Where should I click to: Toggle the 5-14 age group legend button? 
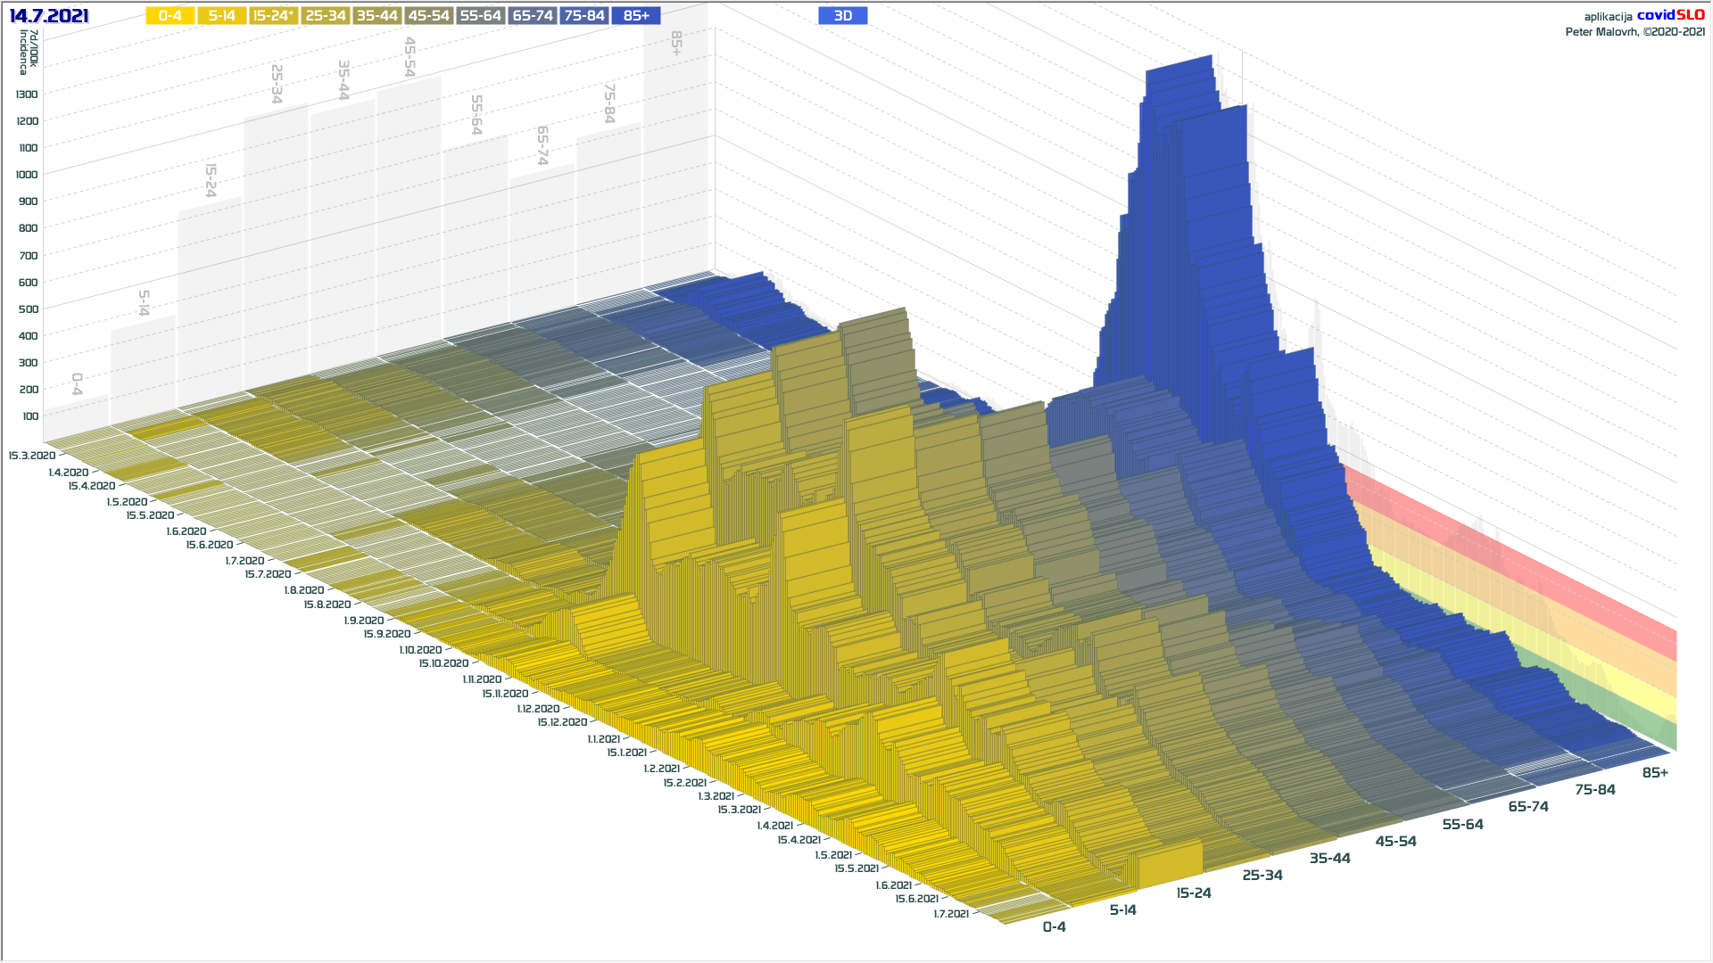pyautogui.click(x=221, y=16)
